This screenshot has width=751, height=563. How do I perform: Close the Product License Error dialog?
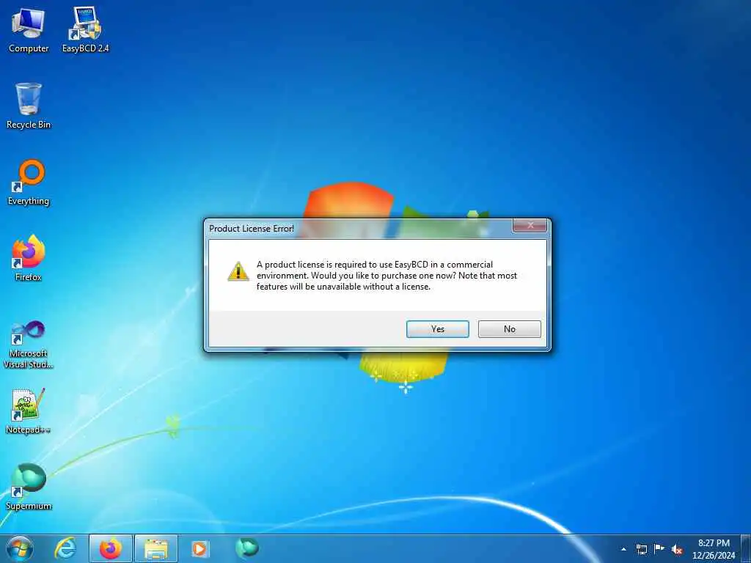pyautogui.click(x=530, y=226)
